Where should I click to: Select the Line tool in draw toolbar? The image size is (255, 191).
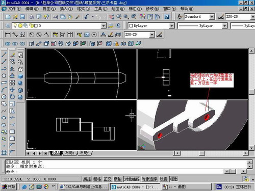[4, 54]
